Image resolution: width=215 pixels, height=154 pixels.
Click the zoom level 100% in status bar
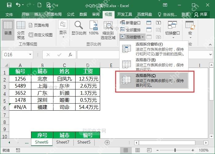[203, 150]
